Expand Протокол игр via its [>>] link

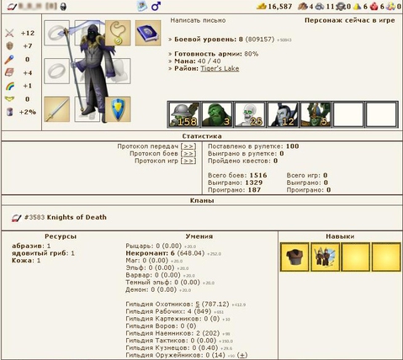click(188, 161)
